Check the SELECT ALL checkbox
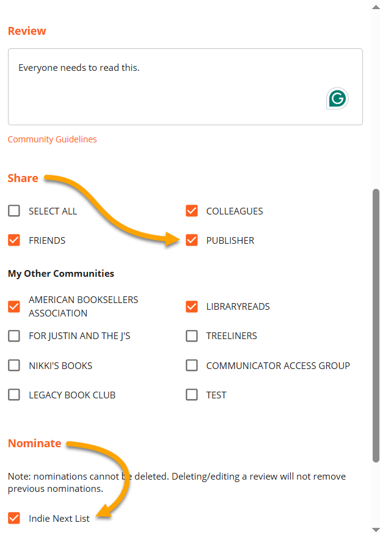This screenshot has height=534, width=380. point(14,211)
